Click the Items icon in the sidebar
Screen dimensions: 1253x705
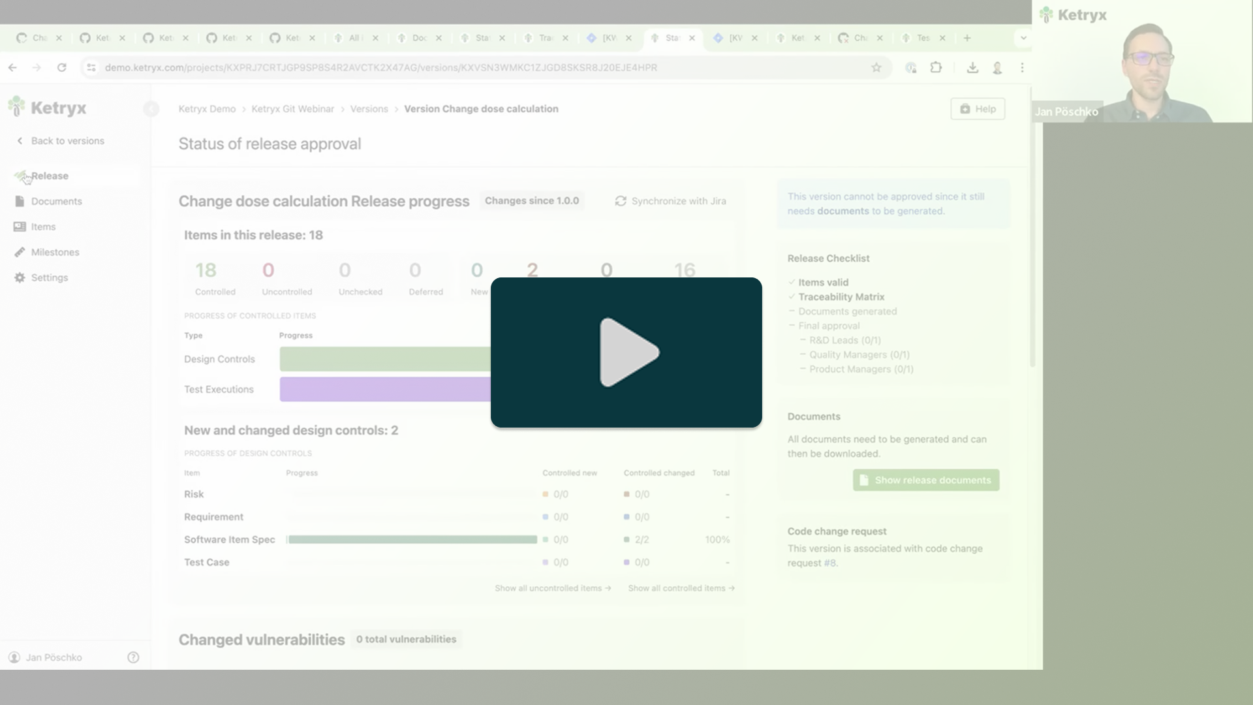20,227
